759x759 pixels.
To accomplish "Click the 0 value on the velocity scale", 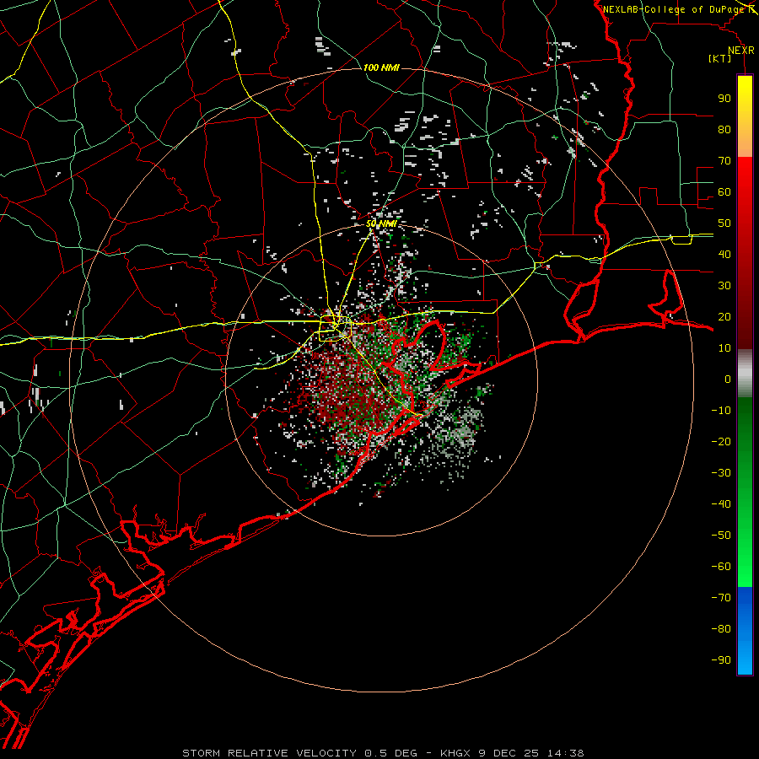I will pos(728,379).
